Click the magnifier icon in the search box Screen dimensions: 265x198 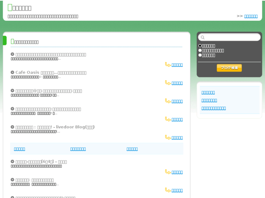[202, 37]
